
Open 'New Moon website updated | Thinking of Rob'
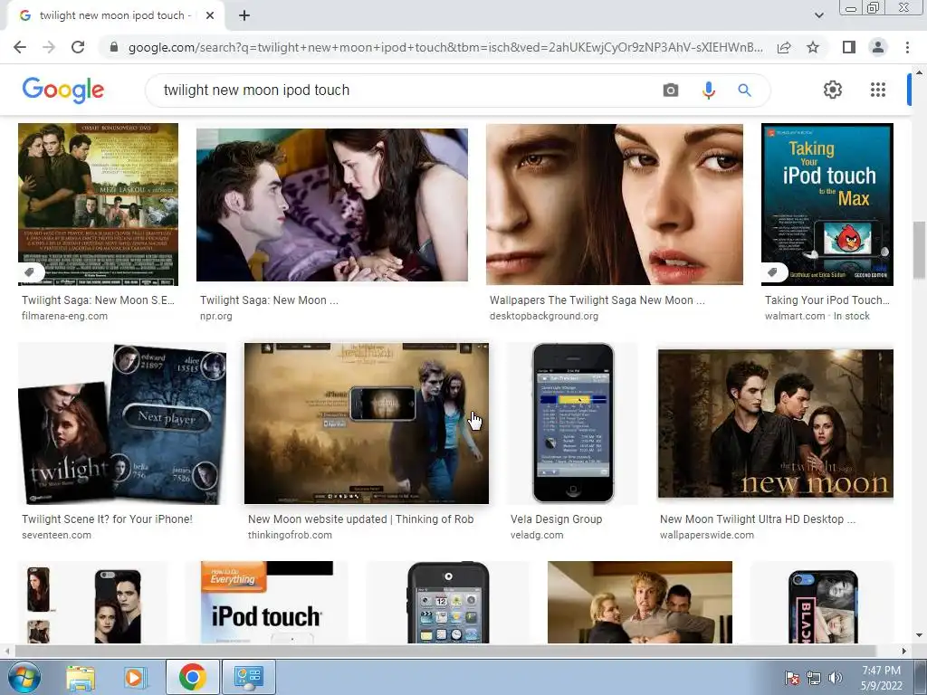360,519
